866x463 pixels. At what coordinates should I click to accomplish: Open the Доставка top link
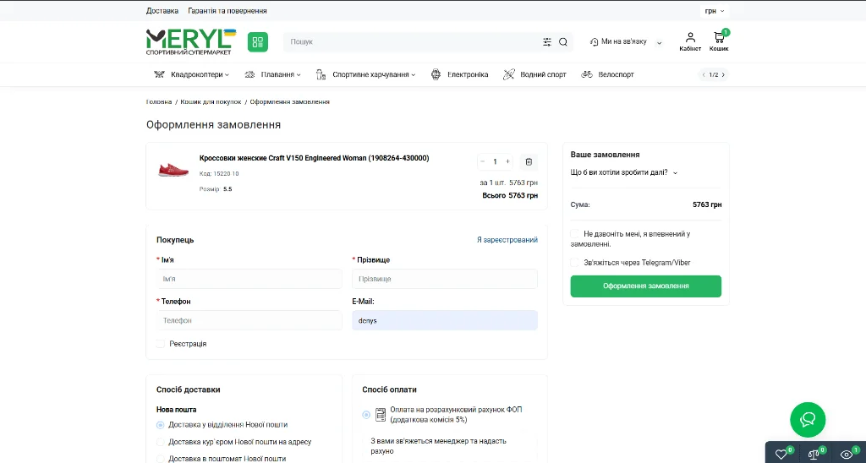click(162, 10)
